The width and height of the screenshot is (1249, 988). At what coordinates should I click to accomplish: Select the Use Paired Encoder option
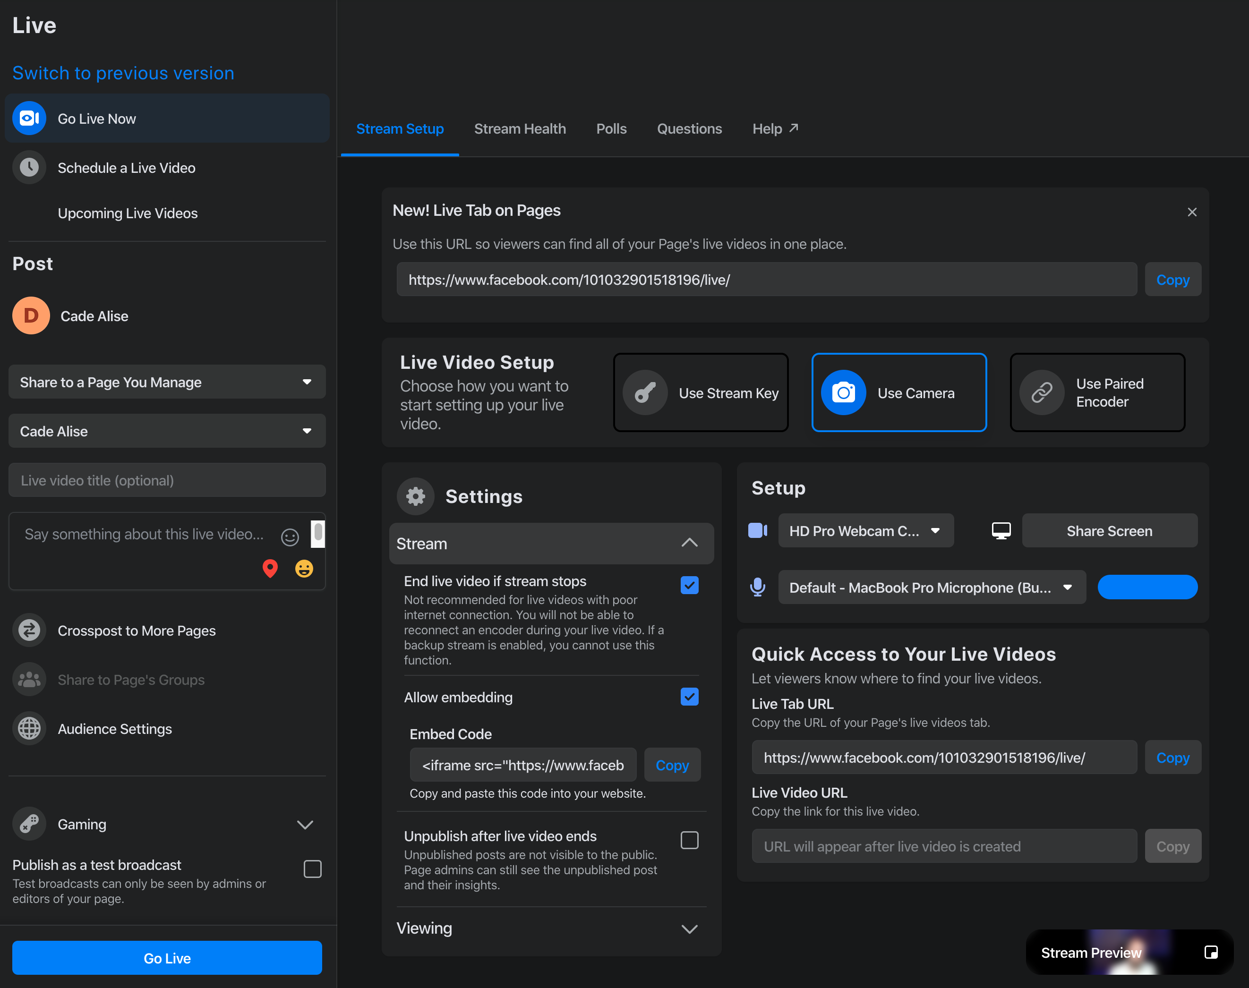coord(1097,393)
